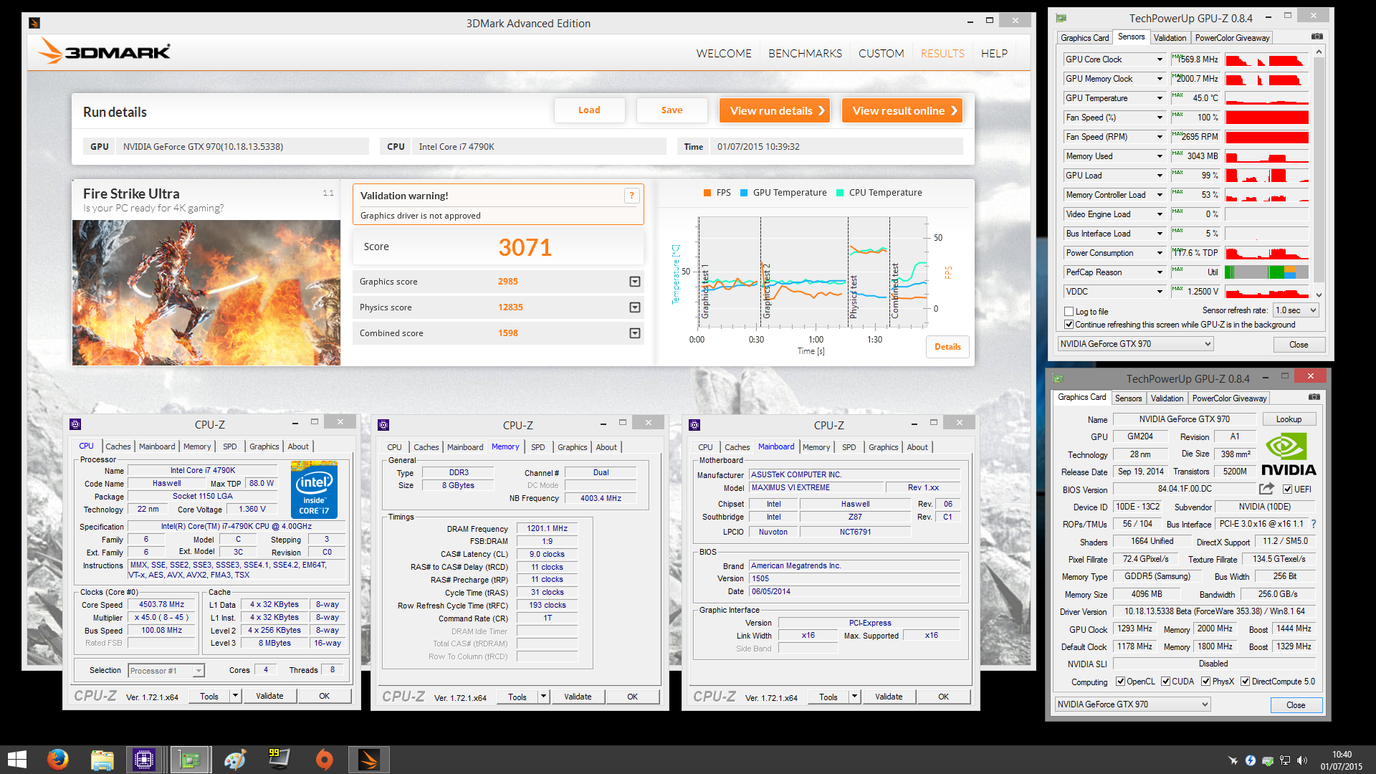The width and height of the screenshot is (1376, 774).
Task: Toggle the UEFI checkbox in GPU-Z
Action: click(1288, 489)
